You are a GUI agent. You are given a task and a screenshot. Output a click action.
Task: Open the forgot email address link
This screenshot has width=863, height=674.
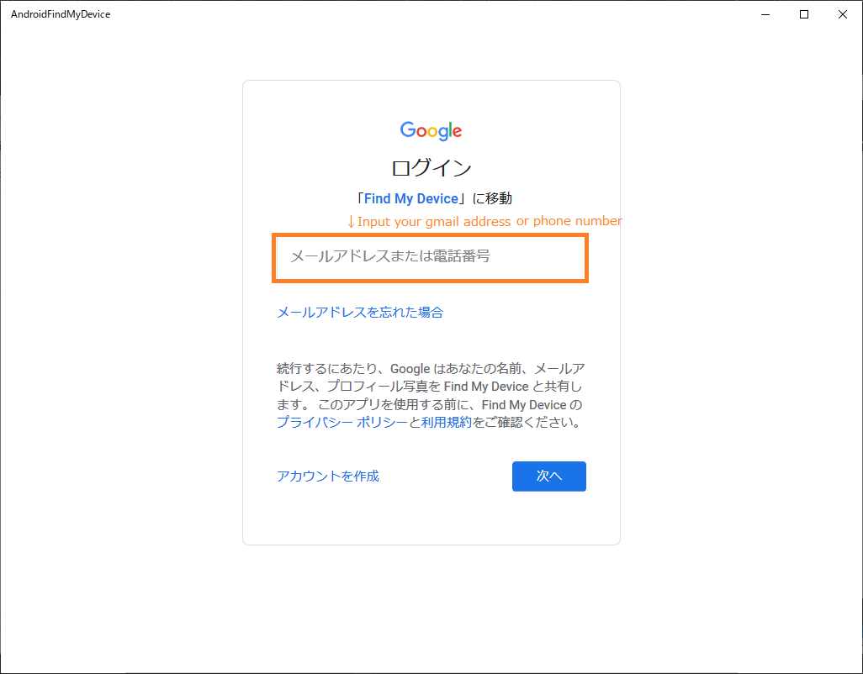360,313
